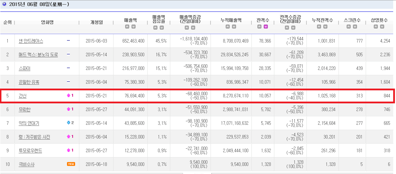Open movie link 간신

23,96
